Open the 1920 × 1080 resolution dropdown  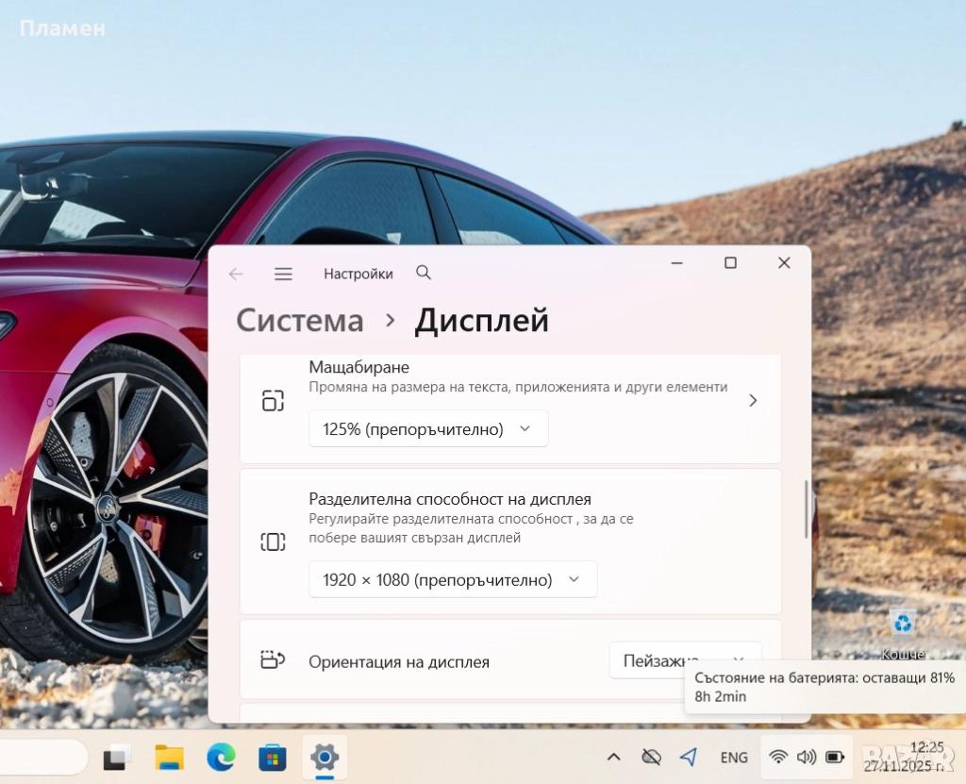pos(453,579)
